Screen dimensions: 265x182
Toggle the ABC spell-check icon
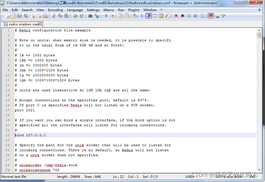[x=211, y=16]
